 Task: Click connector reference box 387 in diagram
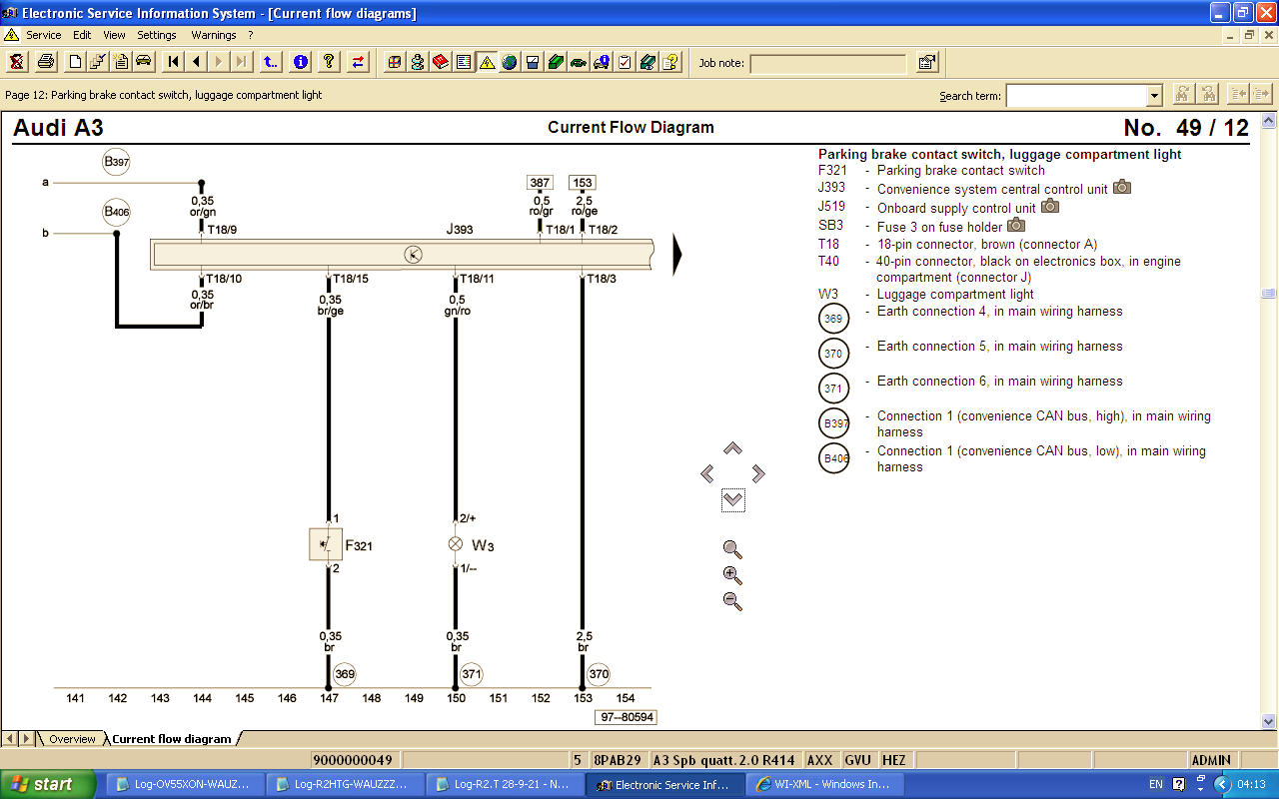tap(540, 183)
